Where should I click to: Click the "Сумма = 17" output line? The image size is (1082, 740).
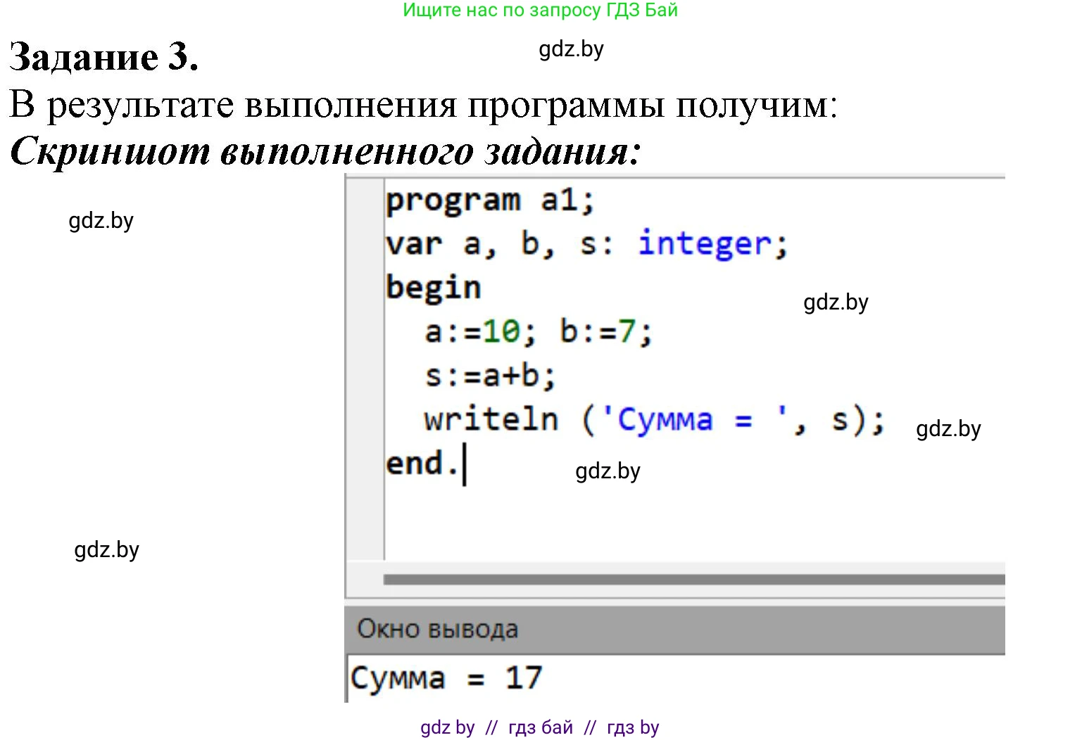coord(446,679)
